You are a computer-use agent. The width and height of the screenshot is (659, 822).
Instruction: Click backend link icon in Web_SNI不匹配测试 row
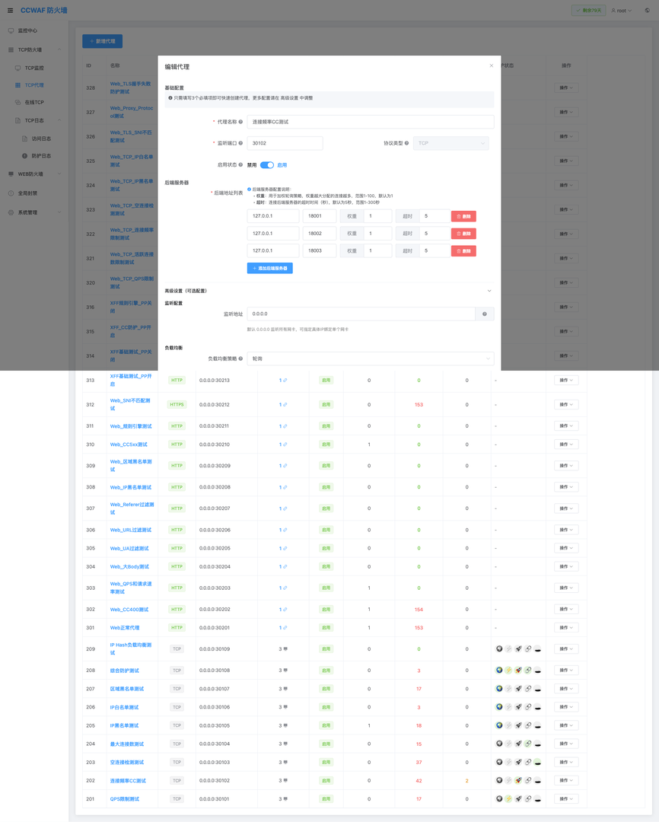[x=285, y=405]
